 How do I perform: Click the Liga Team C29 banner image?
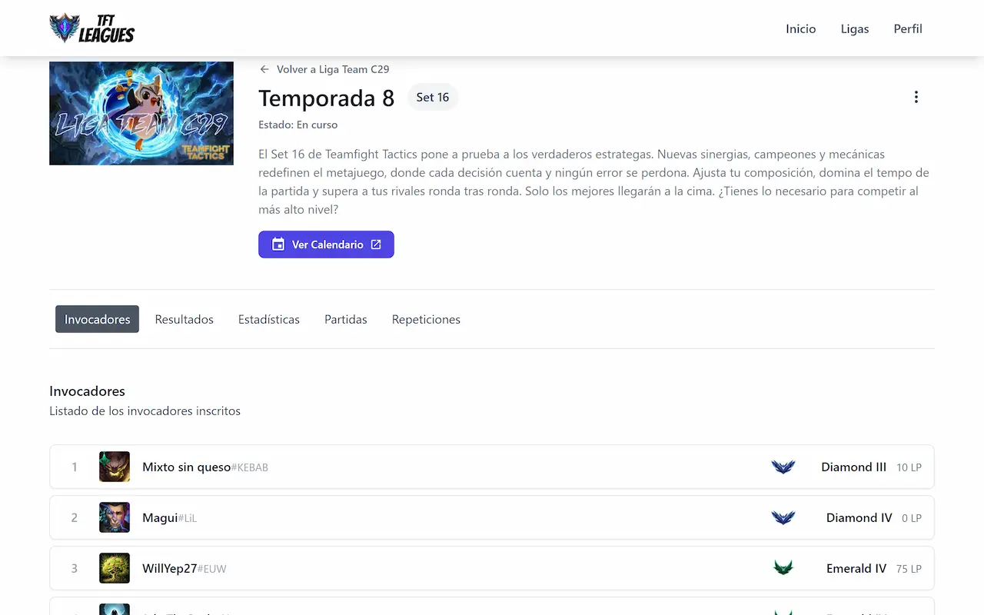click(141, 113)
